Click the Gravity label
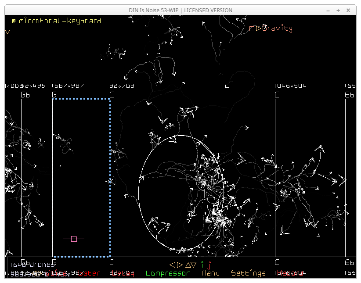This screenshot has height=283, width=361. 277,29
